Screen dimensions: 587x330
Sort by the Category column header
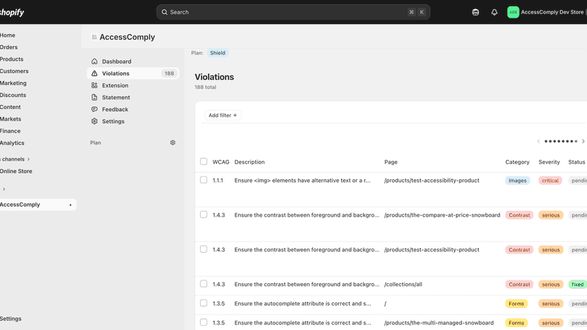(x=518, y=162)
